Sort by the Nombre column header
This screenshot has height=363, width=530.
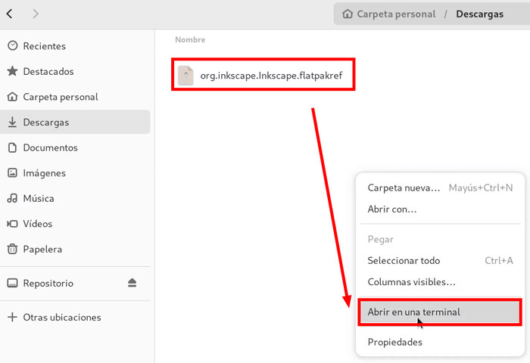click(190, 39)
